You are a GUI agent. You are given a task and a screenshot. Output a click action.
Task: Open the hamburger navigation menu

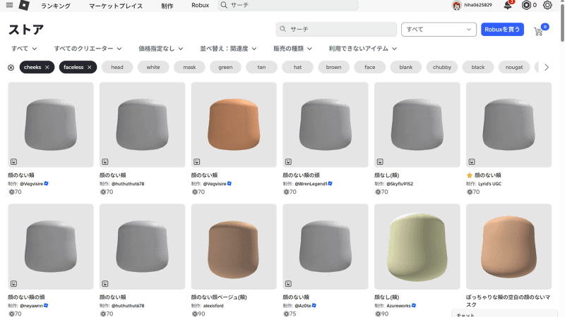tap(9, 5)
